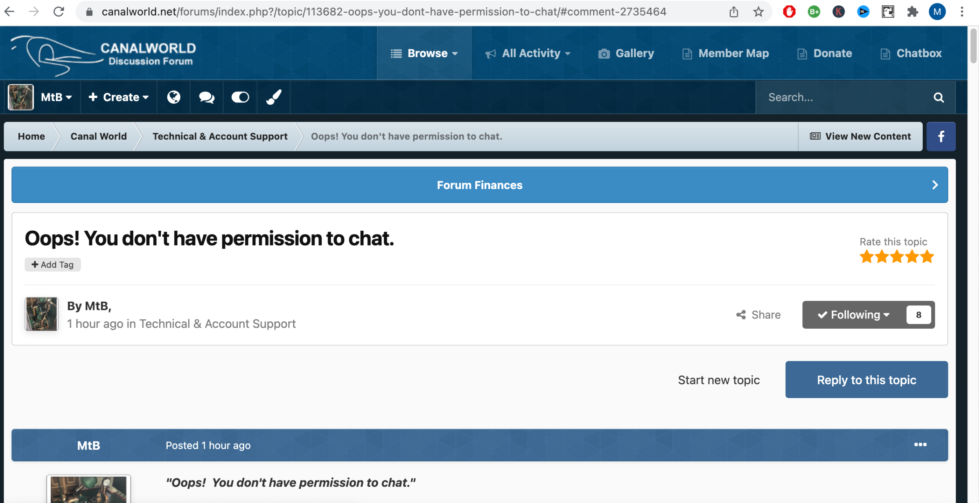Toggle the dark mode switch
The width and height of the screenshot is (979, 503).
pos(240,97)
